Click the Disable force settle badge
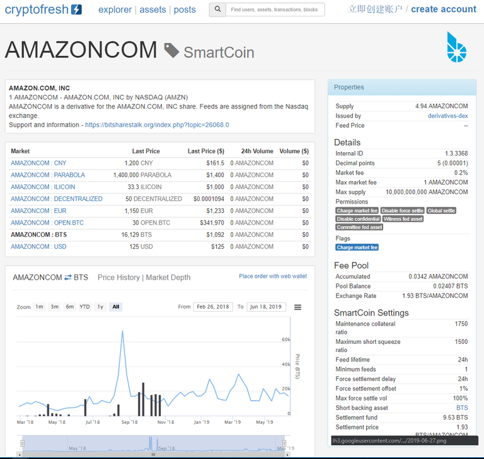The height and width of the screenshot is (459, 484). tap(403, 211)
